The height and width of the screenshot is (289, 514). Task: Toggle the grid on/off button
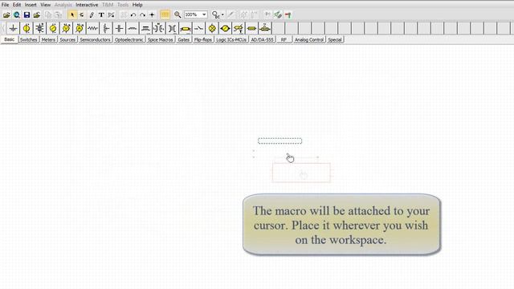click(165, 14)
